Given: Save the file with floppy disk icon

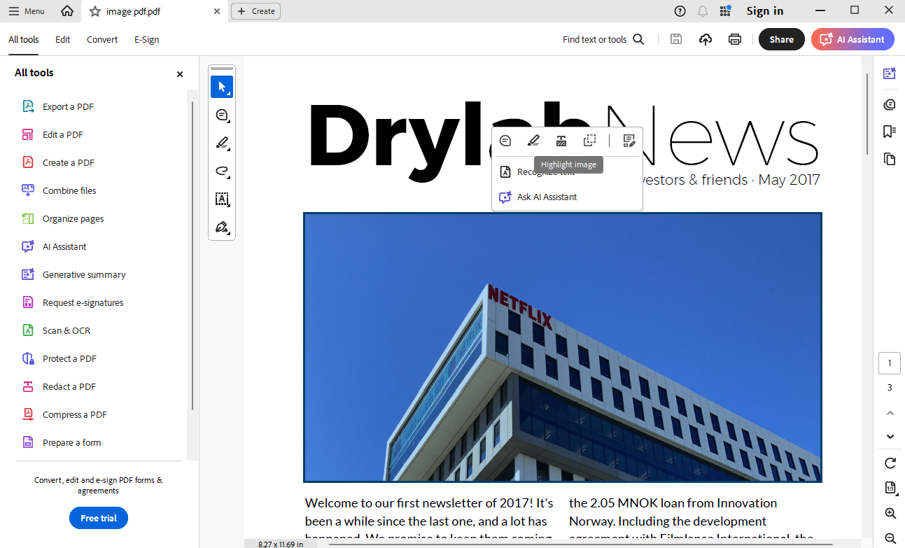Looking at the screenshot, I should coord(676,39).
